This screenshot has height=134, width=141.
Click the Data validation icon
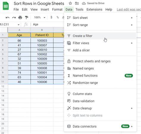(69, 101)
